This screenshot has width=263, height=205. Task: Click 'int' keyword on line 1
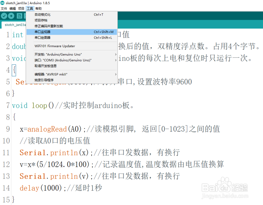[x=18, y=35]
